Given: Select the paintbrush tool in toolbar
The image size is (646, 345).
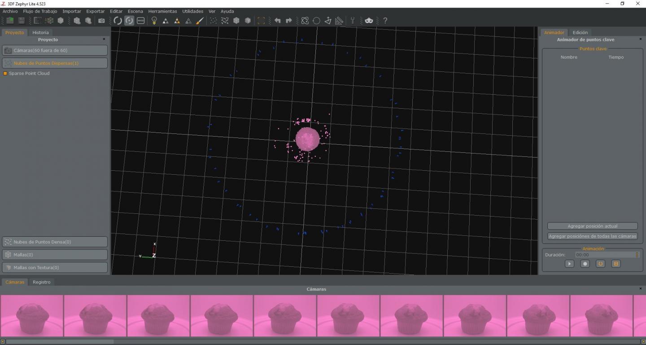Looking at the screenshot, I should (x=200, y=21).
